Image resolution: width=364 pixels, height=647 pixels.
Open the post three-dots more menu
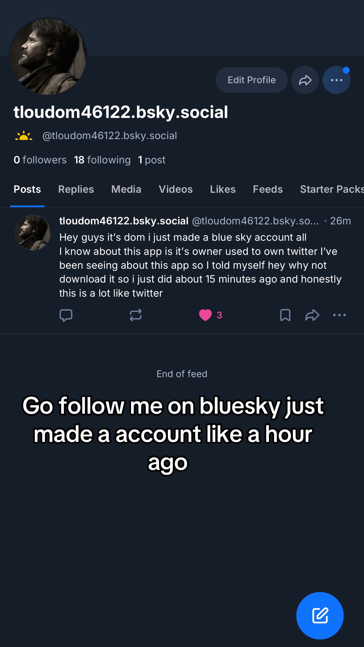pyautogui.click(x=339, y=315)
